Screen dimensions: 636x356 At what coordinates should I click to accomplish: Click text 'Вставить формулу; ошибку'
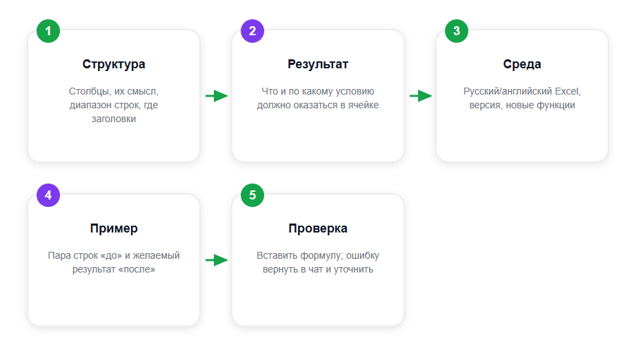pos(318,255)
